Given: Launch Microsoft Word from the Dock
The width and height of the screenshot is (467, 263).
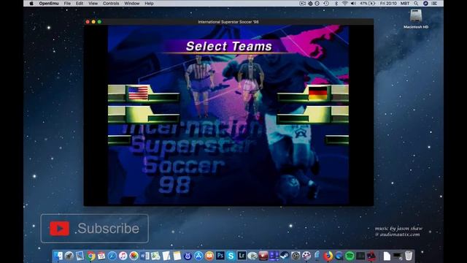Looking at the screenshot, I should (144, 256).
